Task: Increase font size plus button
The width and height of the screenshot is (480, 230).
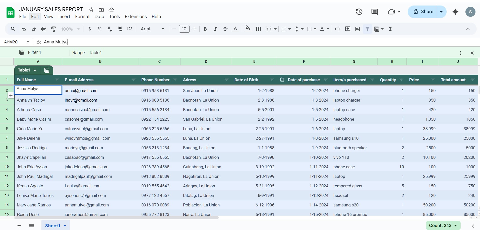Action: (x=194, y=29)
